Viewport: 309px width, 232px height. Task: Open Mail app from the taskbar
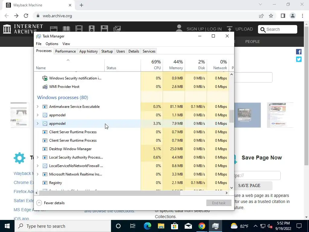point(188,226)
